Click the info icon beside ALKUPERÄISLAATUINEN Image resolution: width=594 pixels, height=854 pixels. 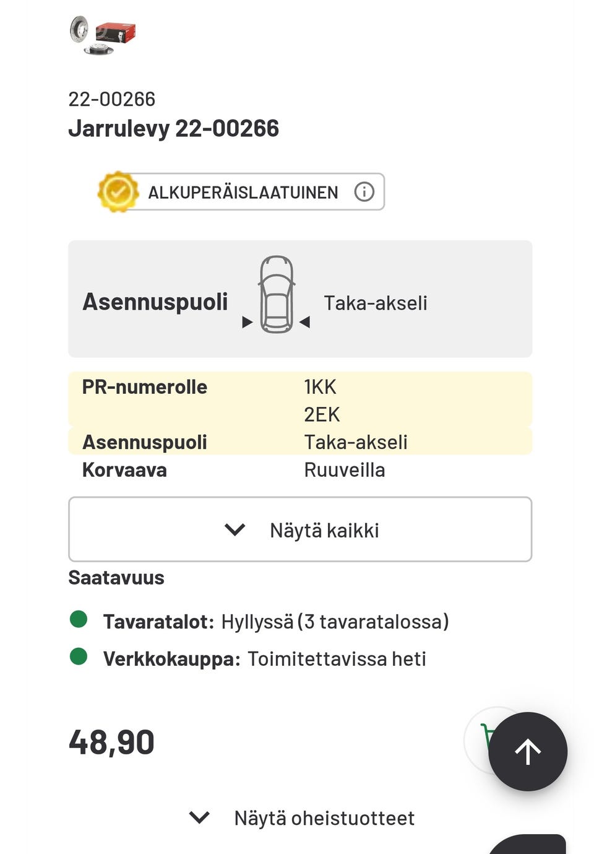(x=364, y=191)
